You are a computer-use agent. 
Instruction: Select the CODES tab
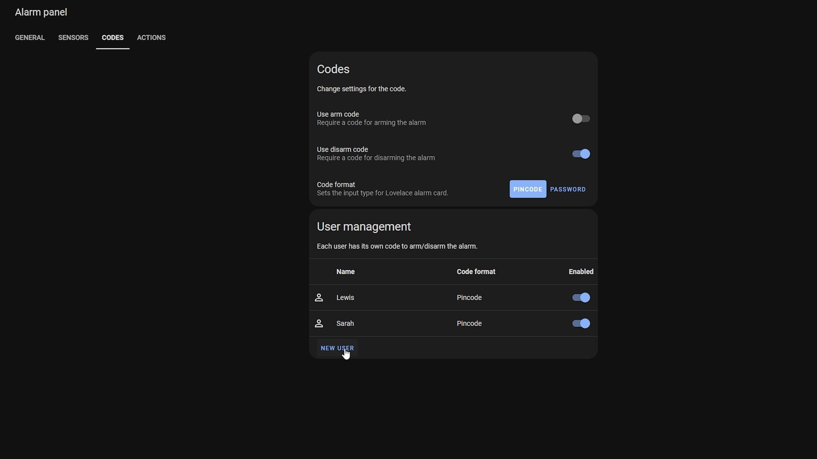pyautogui.click(x=112, y=38)
